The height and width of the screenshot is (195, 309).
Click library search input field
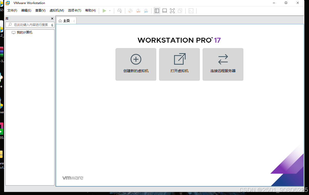coord(29,25)
